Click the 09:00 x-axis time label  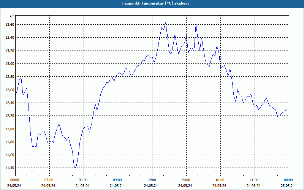tap(118, 180)
